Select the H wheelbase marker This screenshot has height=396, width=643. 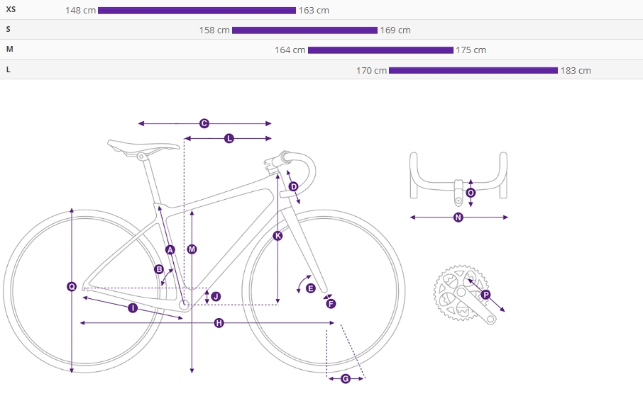219,323
